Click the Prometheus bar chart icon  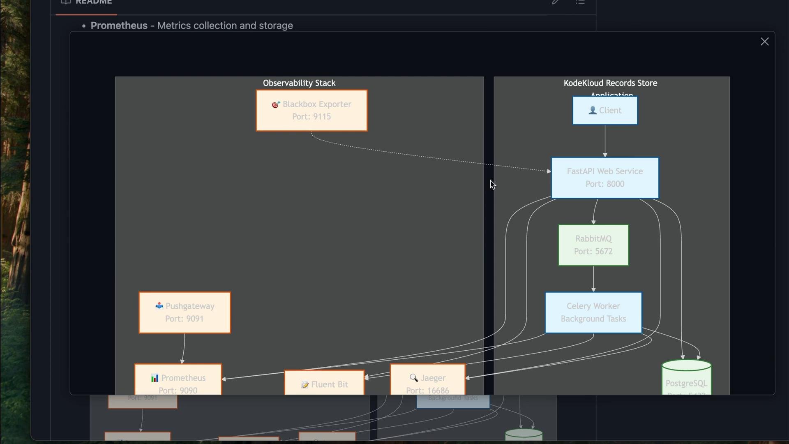155,378
